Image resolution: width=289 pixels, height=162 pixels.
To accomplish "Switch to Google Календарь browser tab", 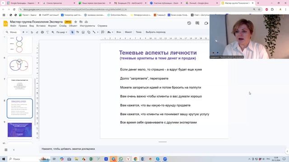I will point(23,3).
